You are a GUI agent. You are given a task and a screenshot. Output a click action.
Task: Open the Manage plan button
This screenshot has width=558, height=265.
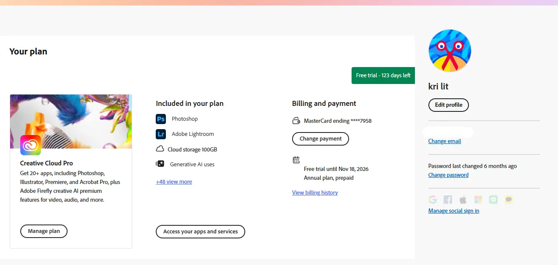(44, 231)
